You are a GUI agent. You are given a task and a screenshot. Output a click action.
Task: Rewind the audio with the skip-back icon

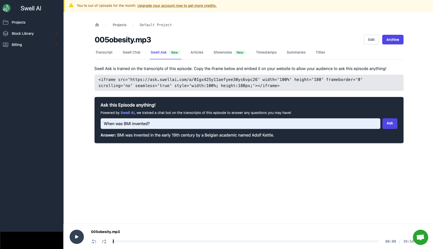(94, 241)
